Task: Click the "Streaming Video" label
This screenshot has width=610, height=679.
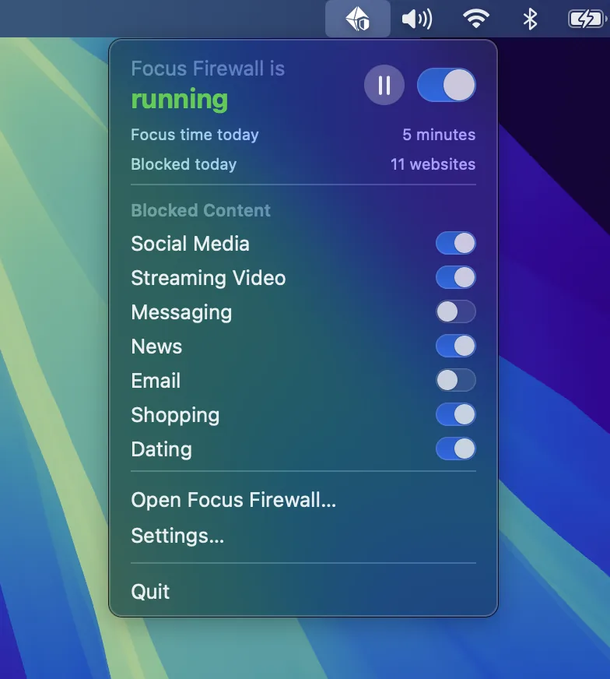Action: coord(209,278)
